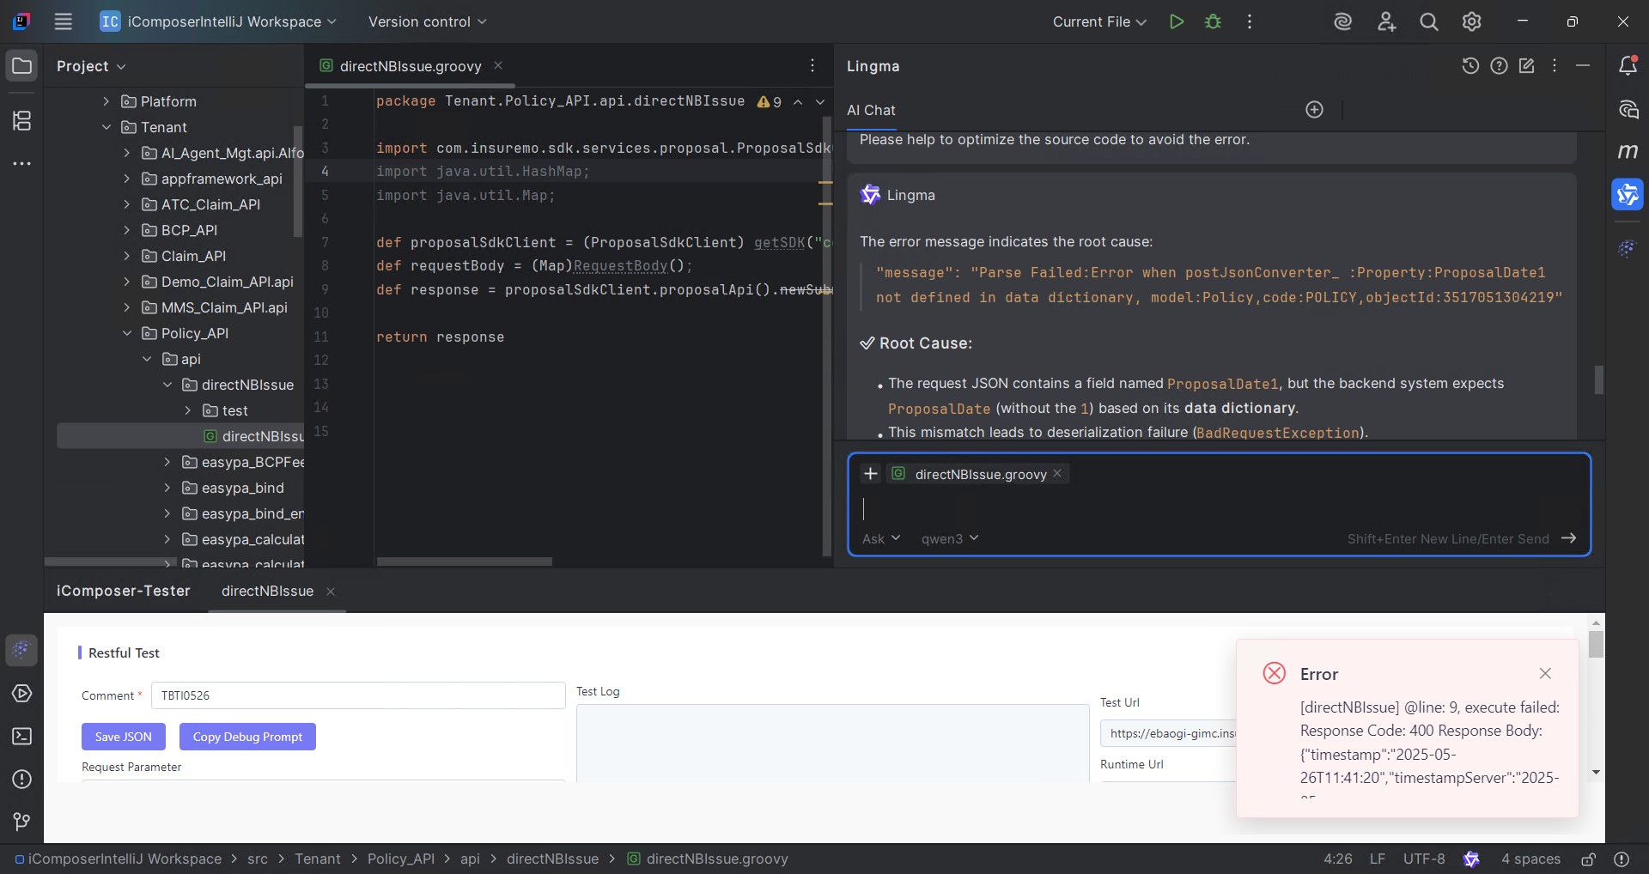The width and height of the screenshot is (1649, 874).
Task: Start the Debug bug icon
Action: [x=1213, y=21]
